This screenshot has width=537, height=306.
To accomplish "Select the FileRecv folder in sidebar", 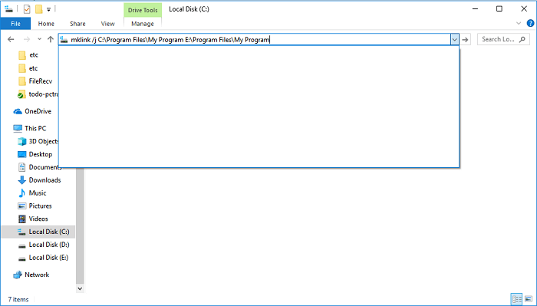I will pyautogui.click(x=41, y=81).
